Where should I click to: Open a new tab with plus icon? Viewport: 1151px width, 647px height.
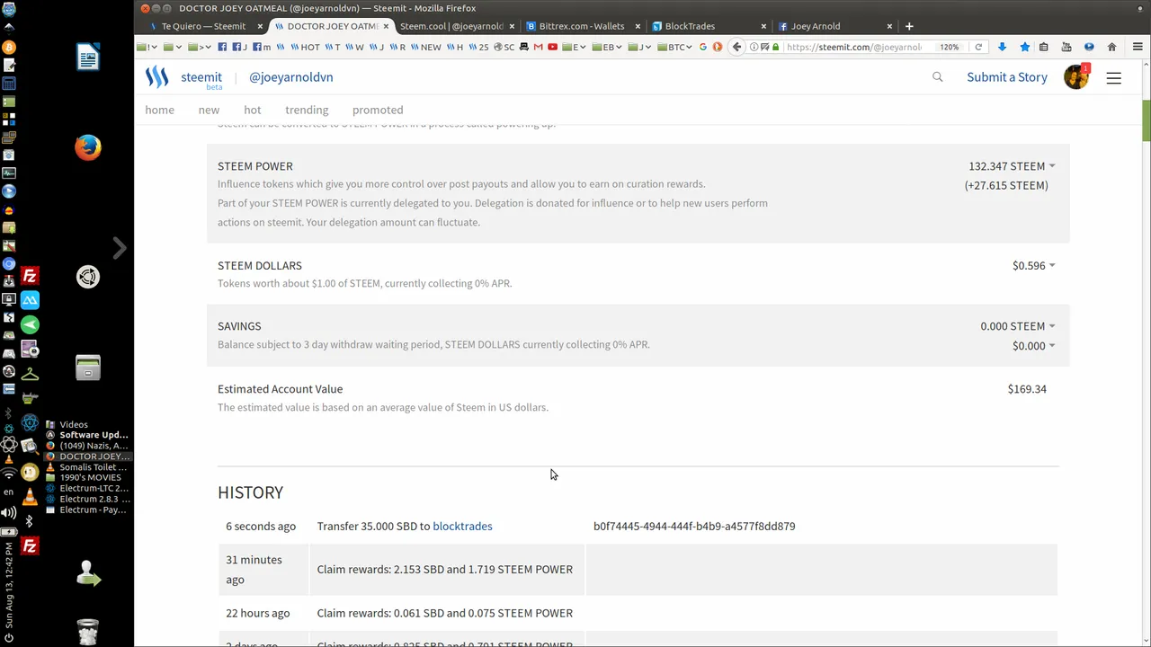pos(909,26)
